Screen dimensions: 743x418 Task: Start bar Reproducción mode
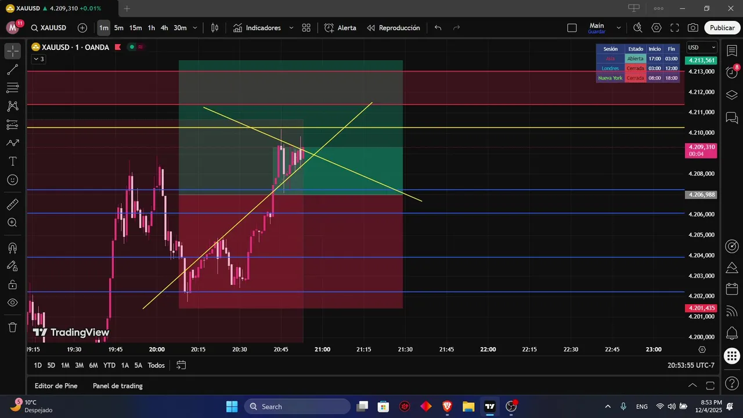393,28
